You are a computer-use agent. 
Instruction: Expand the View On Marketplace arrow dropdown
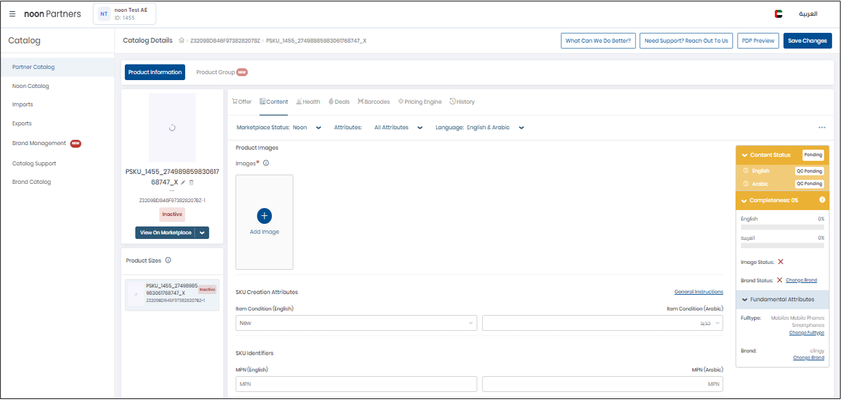point(202,233)
